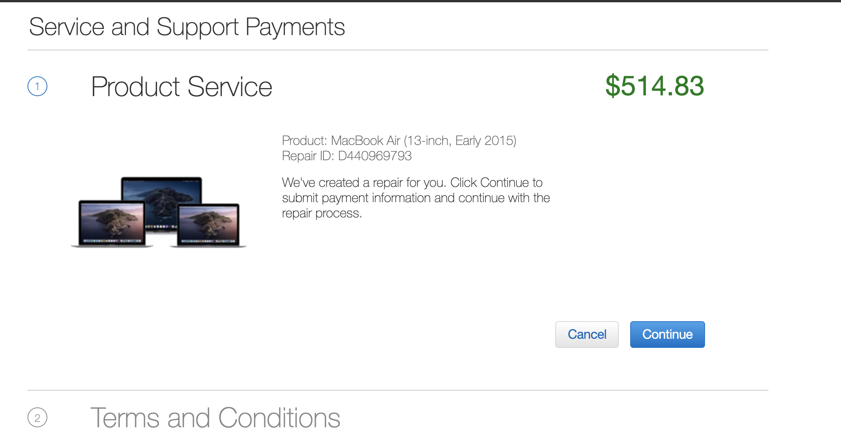Viewport: 841px width, 428px height.
Task: Click the divider line under page title
Action: [397, 50]
